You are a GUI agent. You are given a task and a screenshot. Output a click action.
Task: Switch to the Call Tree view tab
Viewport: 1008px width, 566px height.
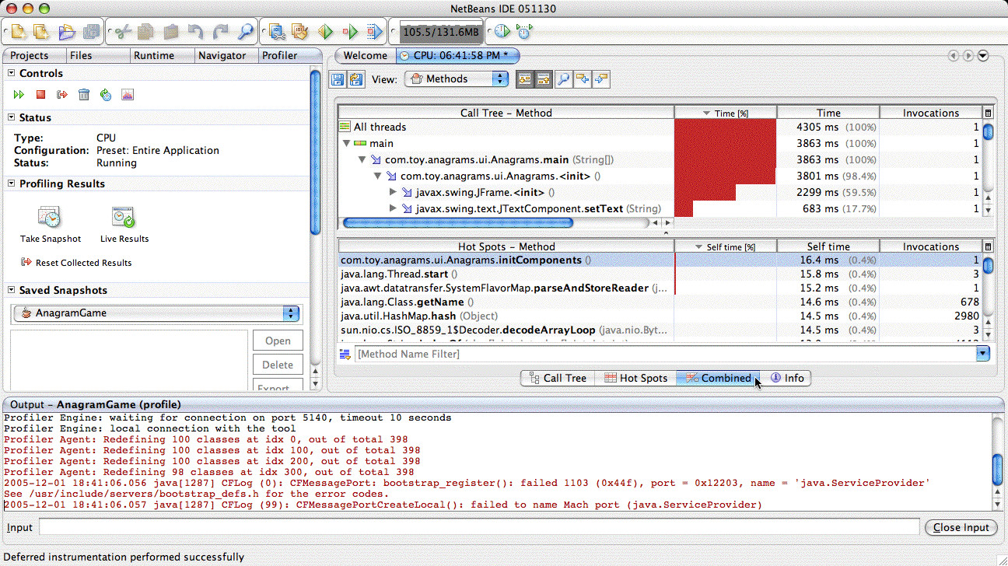coord(558,378)
